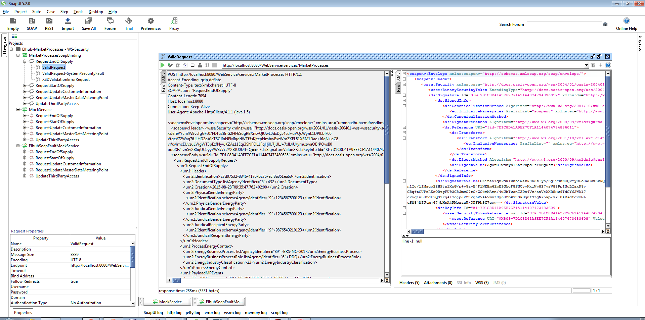Click the plus icon beside endpoint field
This screenshot has width=645, height=320.
[600, 65]
